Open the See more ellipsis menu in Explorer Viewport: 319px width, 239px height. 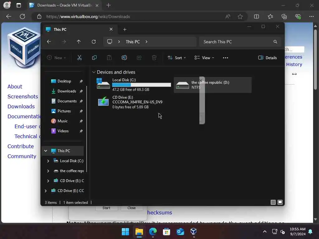tap(226, 58)
